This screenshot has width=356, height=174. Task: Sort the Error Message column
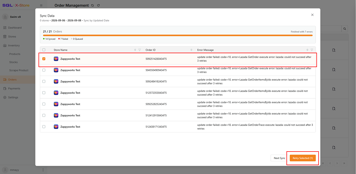tap(307, 50)
